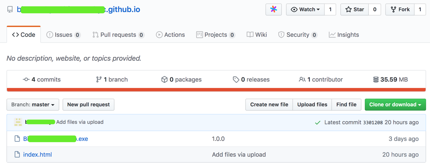
Task: Click Upload files button
Action: click(312, 105)
